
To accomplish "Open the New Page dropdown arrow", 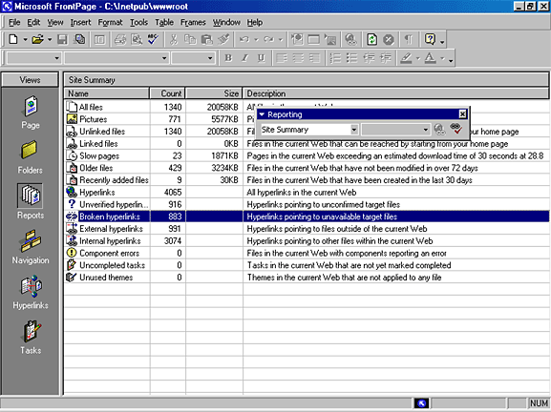I will click(x=25, y=40).
